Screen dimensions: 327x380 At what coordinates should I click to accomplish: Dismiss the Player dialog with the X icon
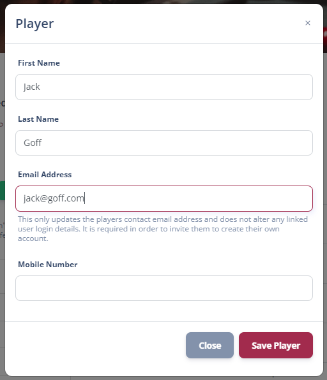308,23
